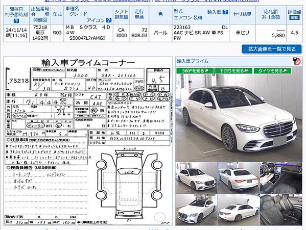Open the front-left view thumbnail of car
Viewport: 306px width, 230px height.
pyautogui.click(x=196, y=178)
